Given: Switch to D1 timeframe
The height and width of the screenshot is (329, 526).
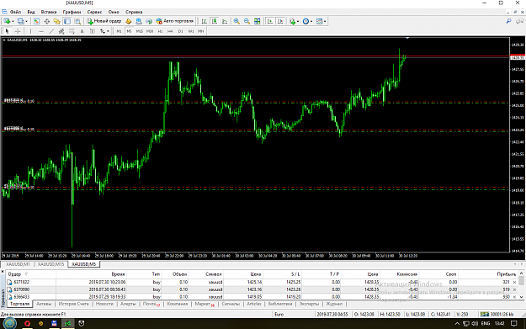Looking at the screenshot, I should click(180, 31).
